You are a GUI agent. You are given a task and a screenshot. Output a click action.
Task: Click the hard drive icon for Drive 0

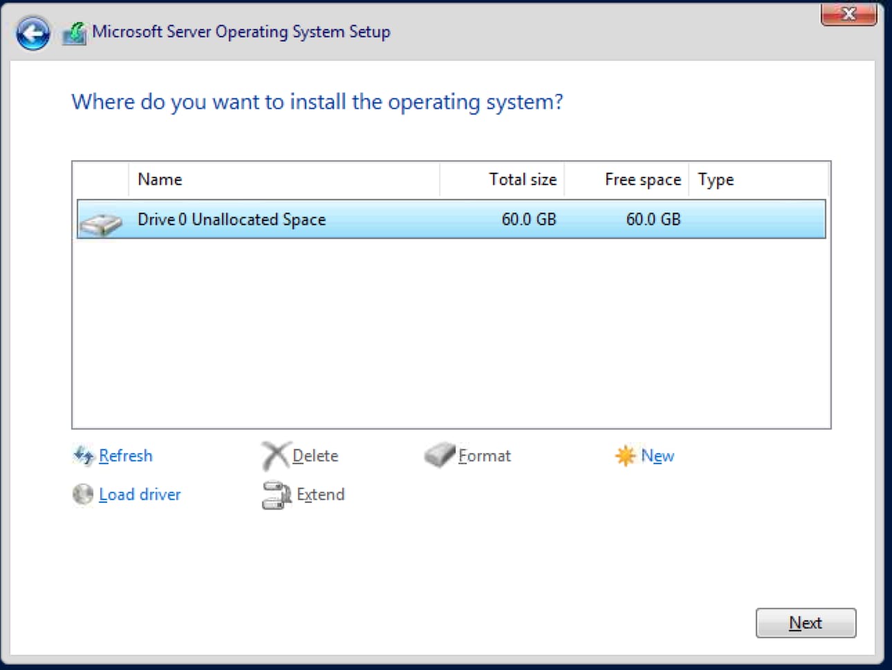click(x=100, y=222)
